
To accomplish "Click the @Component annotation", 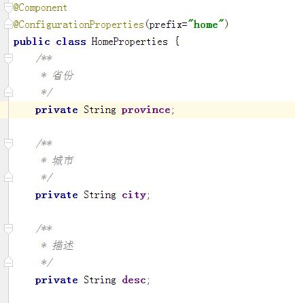I will point(40,8).
